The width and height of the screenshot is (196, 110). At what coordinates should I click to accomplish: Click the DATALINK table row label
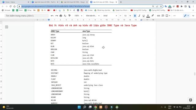coord(54,58)
